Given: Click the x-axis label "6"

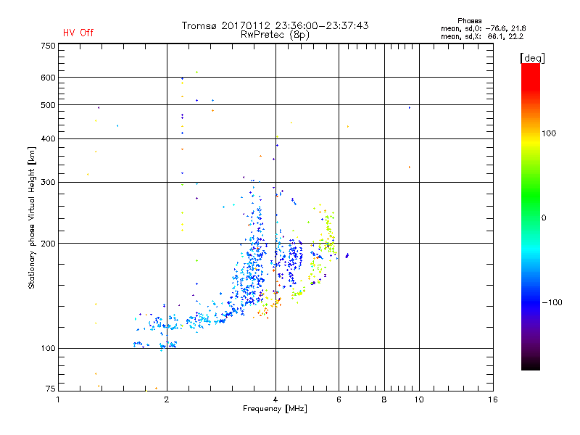Looking at the screenshot, I should (x=339, y=399).
